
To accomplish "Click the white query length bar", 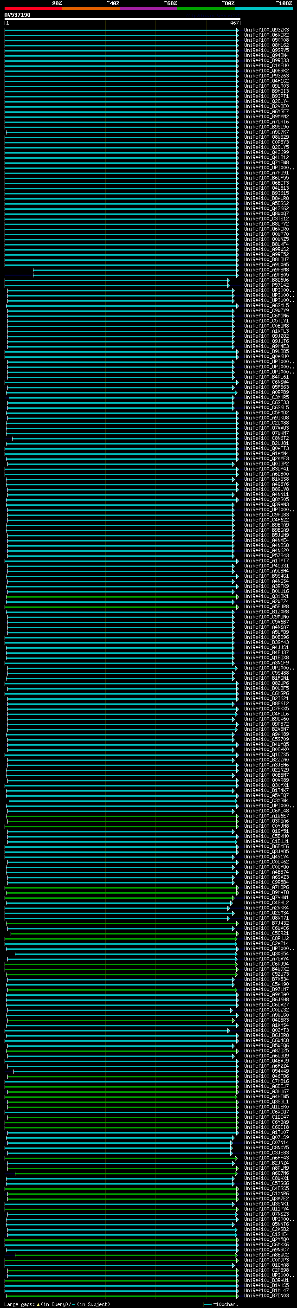I will pos(123,19).
